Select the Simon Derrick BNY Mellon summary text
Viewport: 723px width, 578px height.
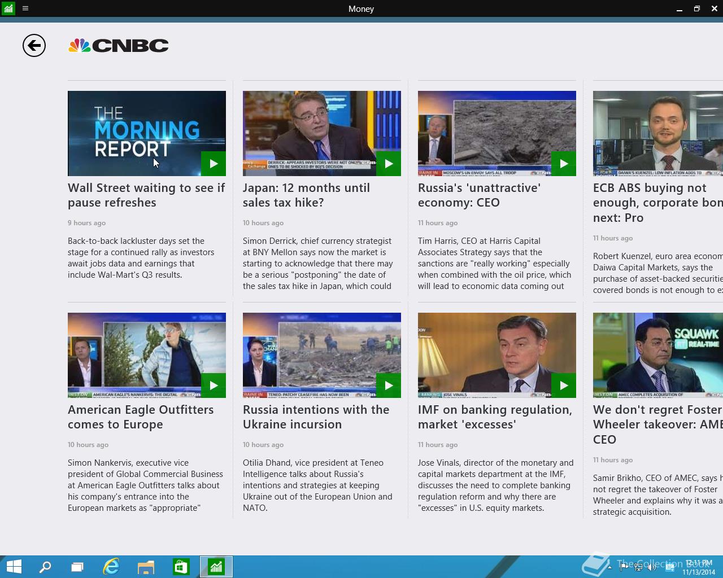pos(318,264)
